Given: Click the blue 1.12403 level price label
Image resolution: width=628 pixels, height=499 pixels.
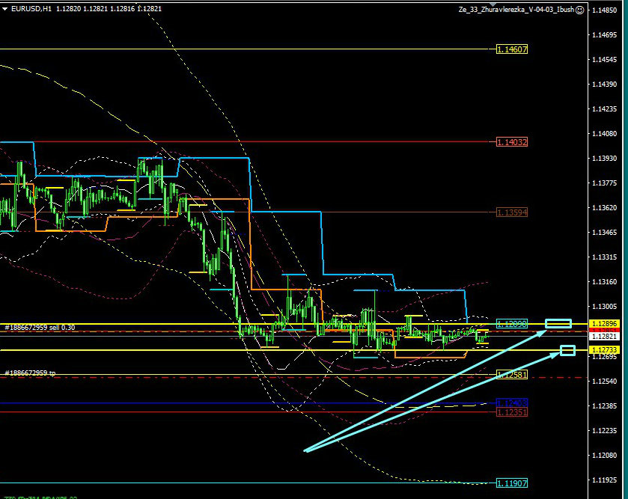Looking at the screenshot, I should (x=512, y=402).
